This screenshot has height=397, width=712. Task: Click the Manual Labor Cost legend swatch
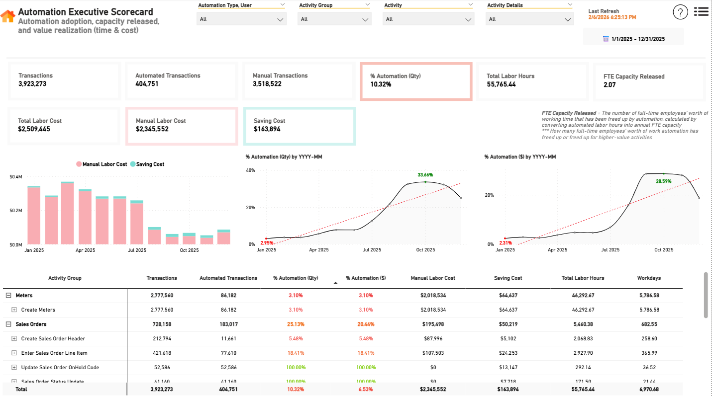click(x=79, y=164)
